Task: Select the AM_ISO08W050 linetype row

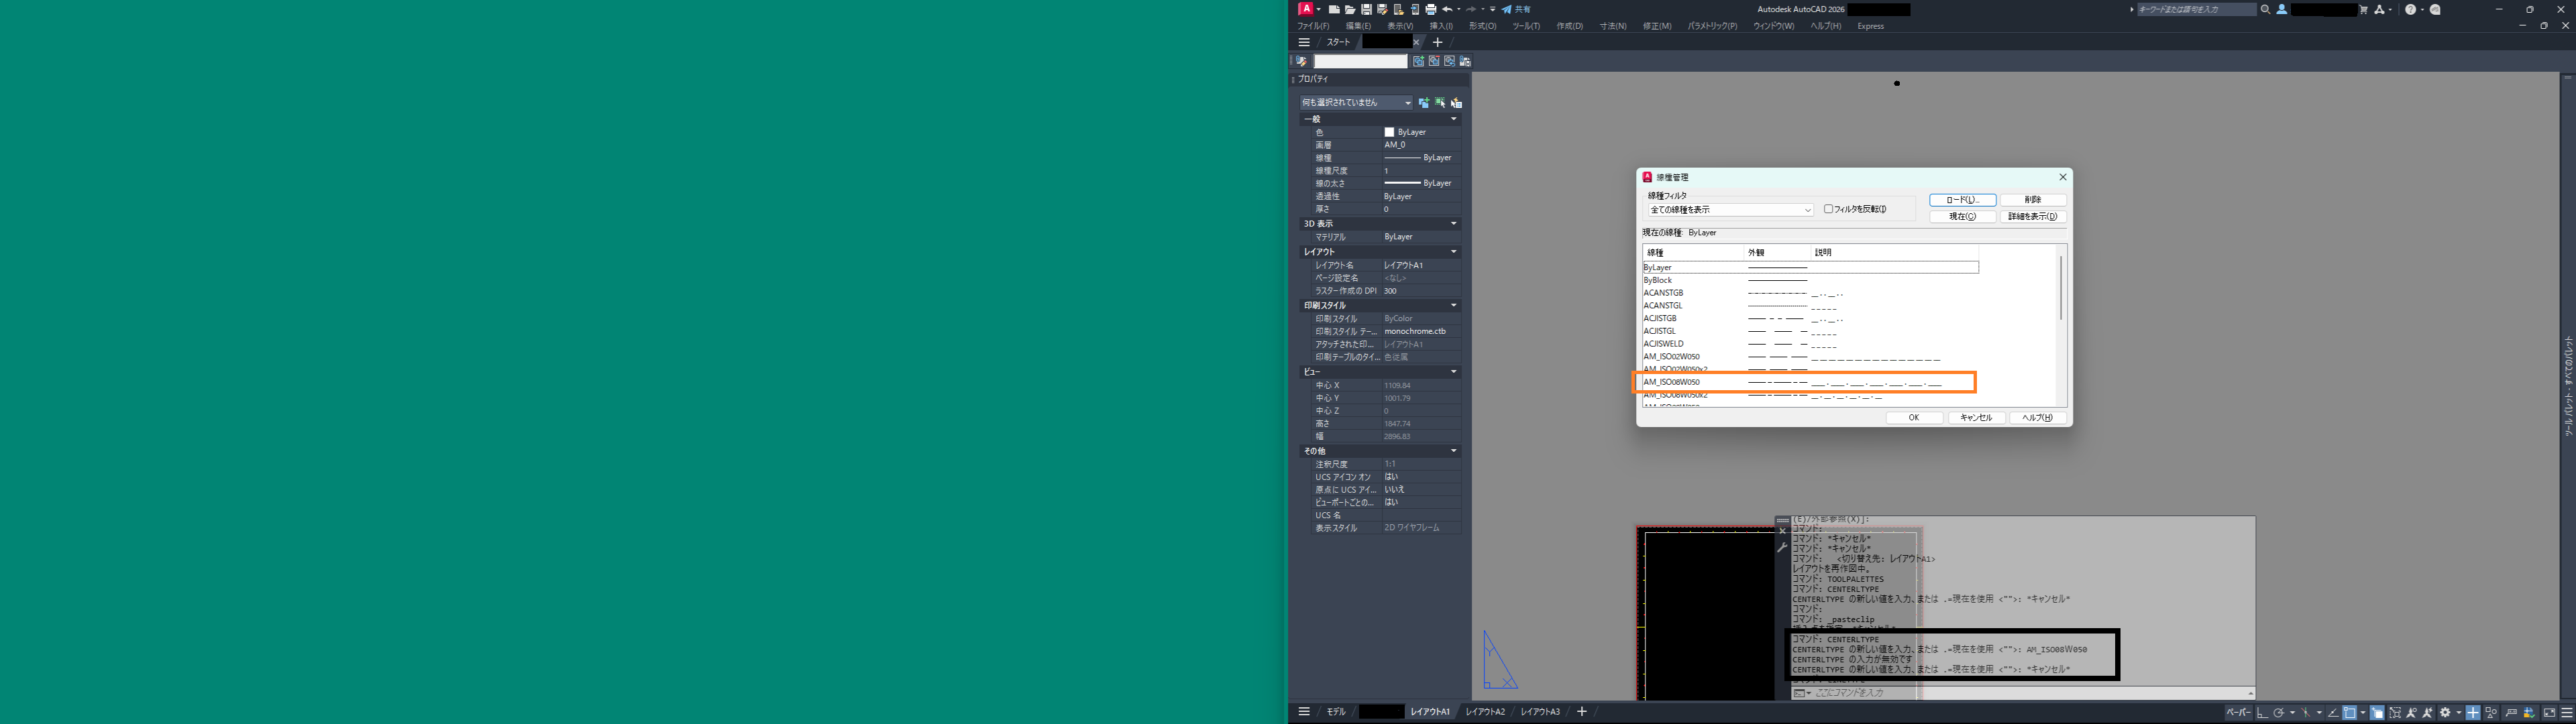Action: [x=1672, y=382]
